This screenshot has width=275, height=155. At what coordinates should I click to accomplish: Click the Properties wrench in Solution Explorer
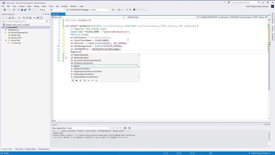pyautogui.click(x=37, y=18)
